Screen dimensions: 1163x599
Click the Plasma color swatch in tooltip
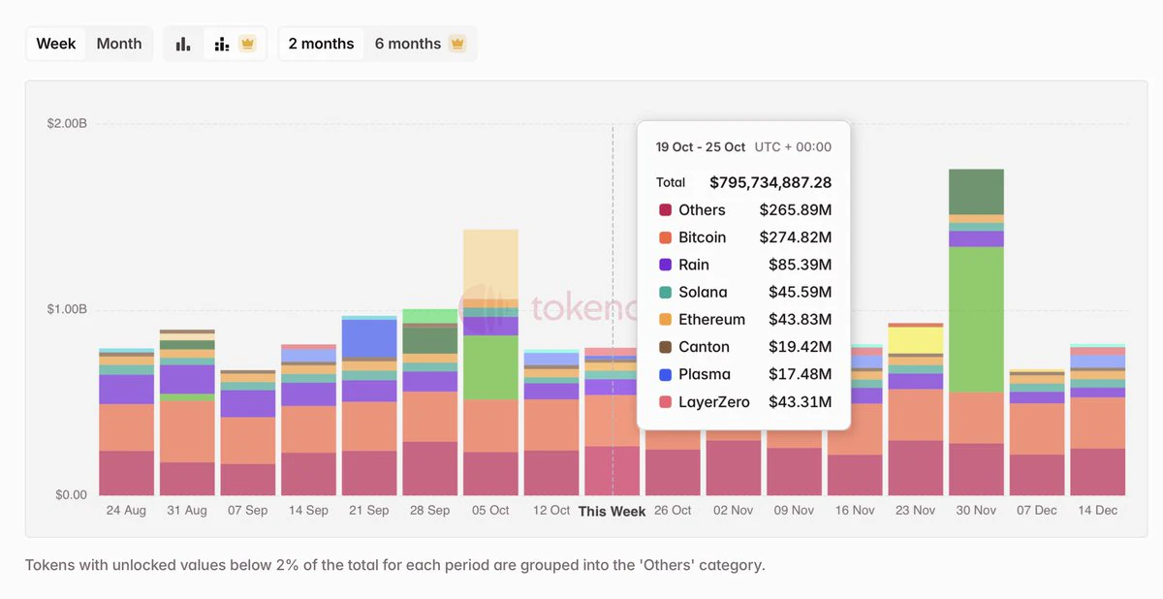point(665,374)
